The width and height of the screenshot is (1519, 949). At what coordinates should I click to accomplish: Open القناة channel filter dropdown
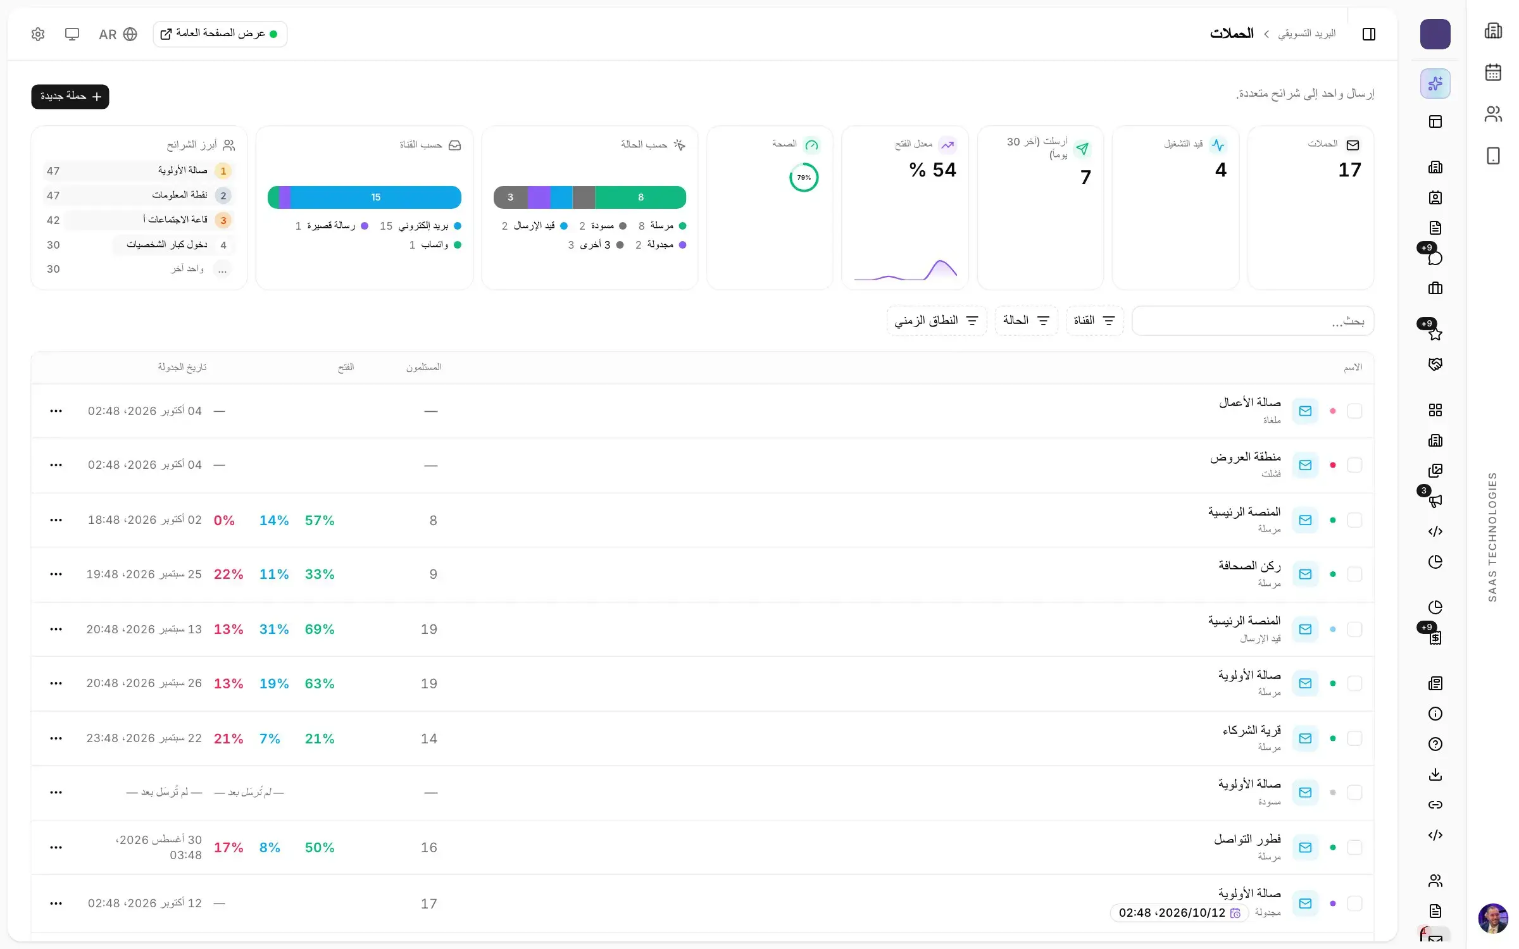(1094, 321)
